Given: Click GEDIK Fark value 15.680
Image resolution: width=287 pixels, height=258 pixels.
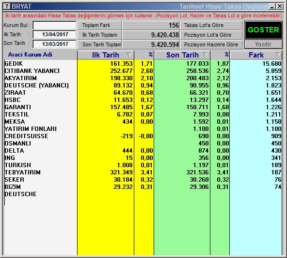Looking at the screenshot, I should pyautogui.click(x=272, y=63).
